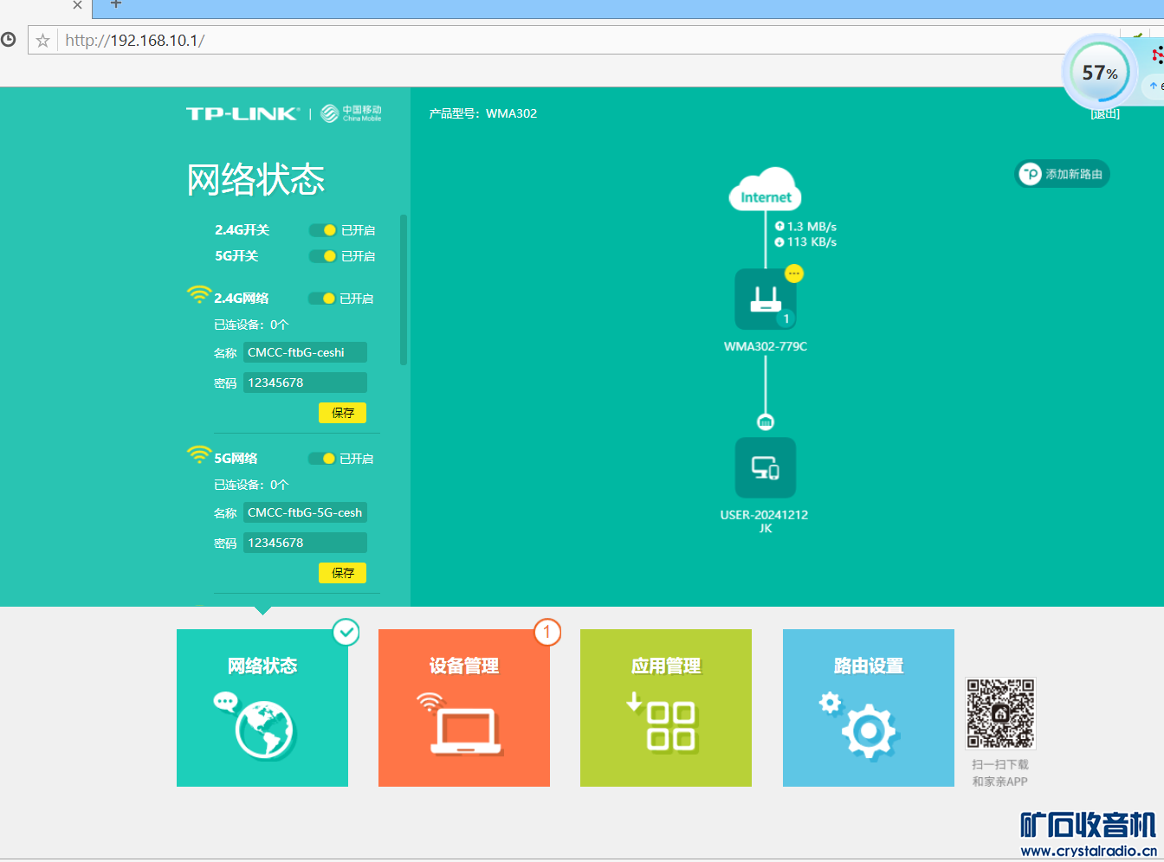Toggle the 5G开关 switch

point(323,256)
